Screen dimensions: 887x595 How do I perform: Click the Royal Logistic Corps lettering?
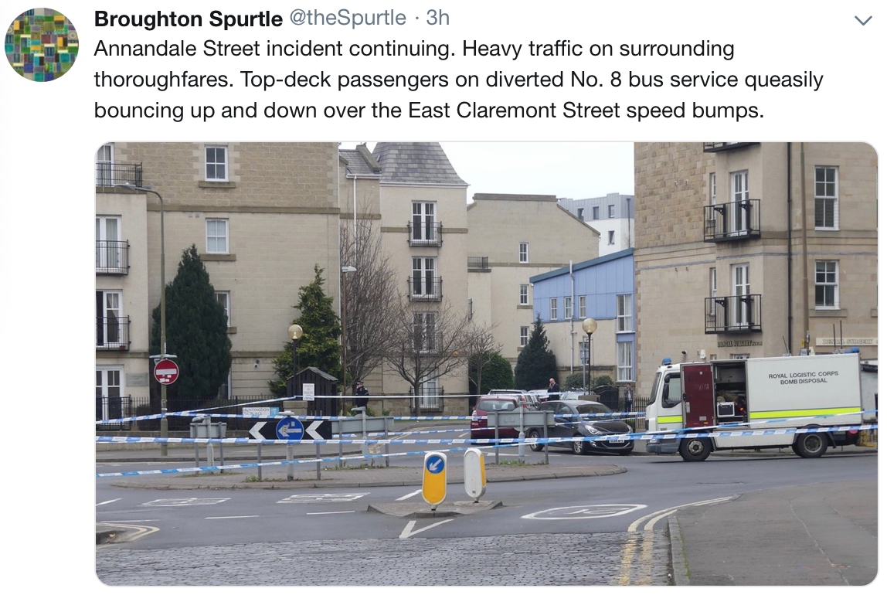(803, 378)
